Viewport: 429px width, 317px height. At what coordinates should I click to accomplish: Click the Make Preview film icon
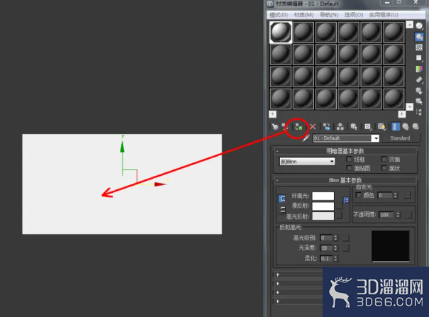(x=419, y=79)
